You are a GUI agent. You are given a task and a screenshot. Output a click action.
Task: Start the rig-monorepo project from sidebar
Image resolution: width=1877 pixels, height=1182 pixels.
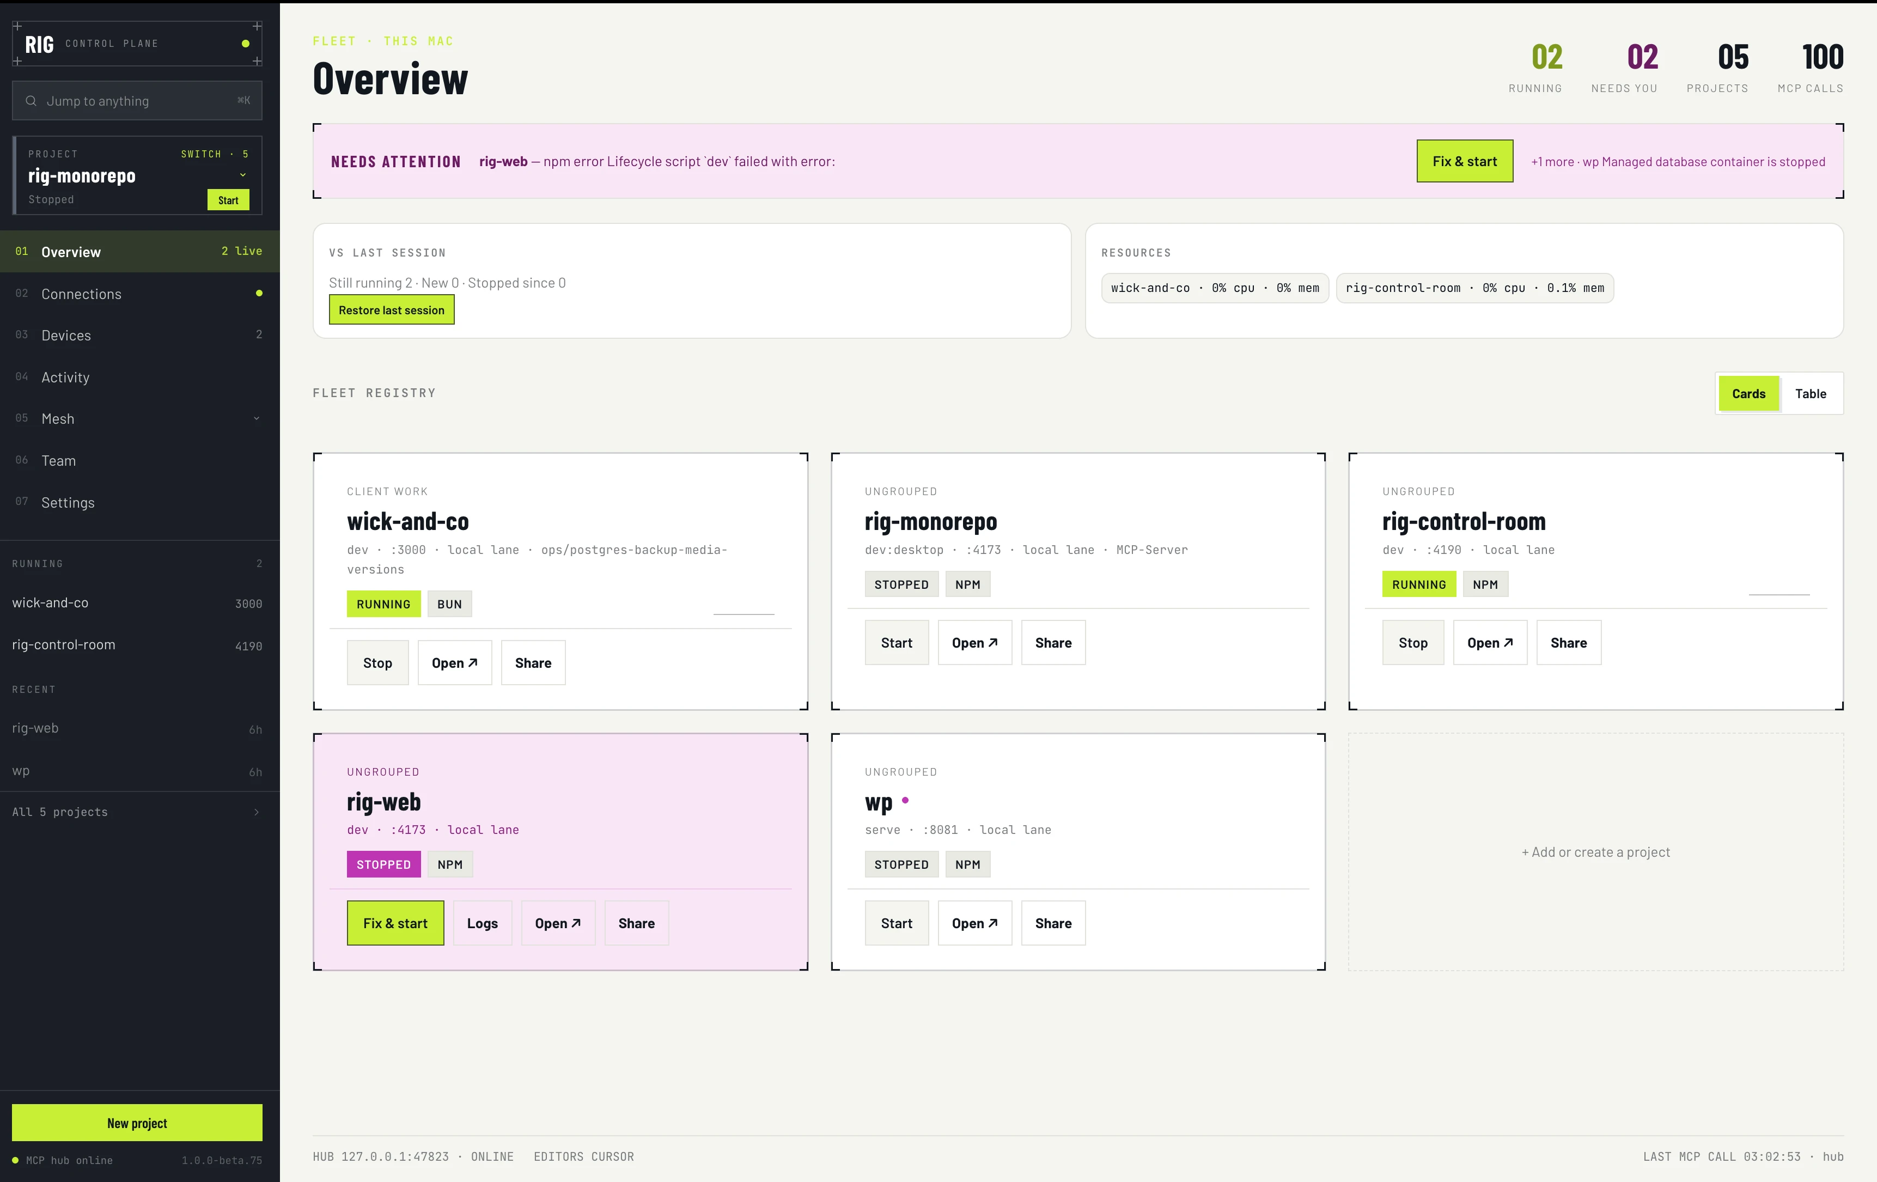[228, 200]
